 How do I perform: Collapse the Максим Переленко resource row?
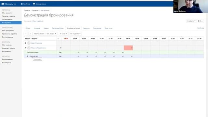(25, 48)
